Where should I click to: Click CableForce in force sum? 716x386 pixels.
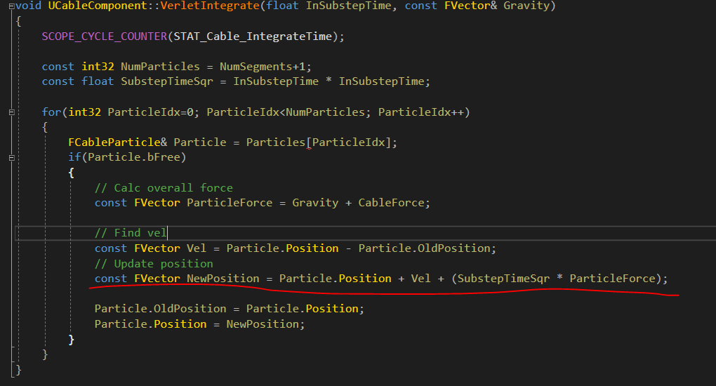[391, 203]
